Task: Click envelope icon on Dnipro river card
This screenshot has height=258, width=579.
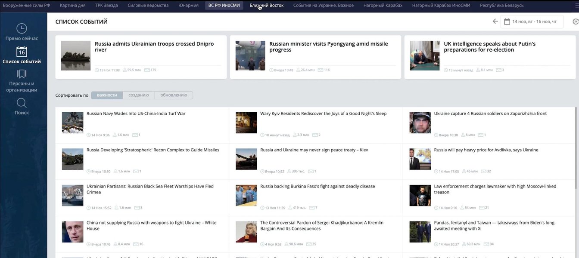Action: click(x=146, y=70)
